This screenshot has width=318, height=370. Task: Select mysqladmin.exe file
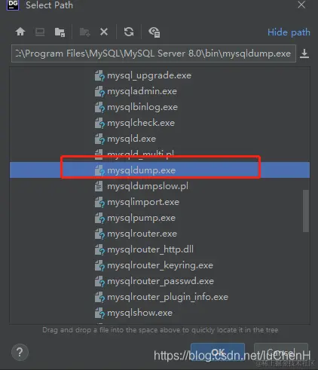[142, 91]
